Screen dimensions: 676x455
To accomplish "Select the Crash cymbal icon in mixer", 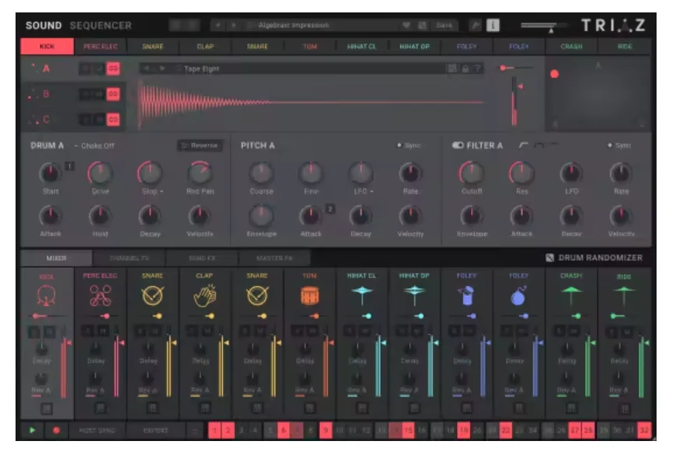I will (571, 296).
